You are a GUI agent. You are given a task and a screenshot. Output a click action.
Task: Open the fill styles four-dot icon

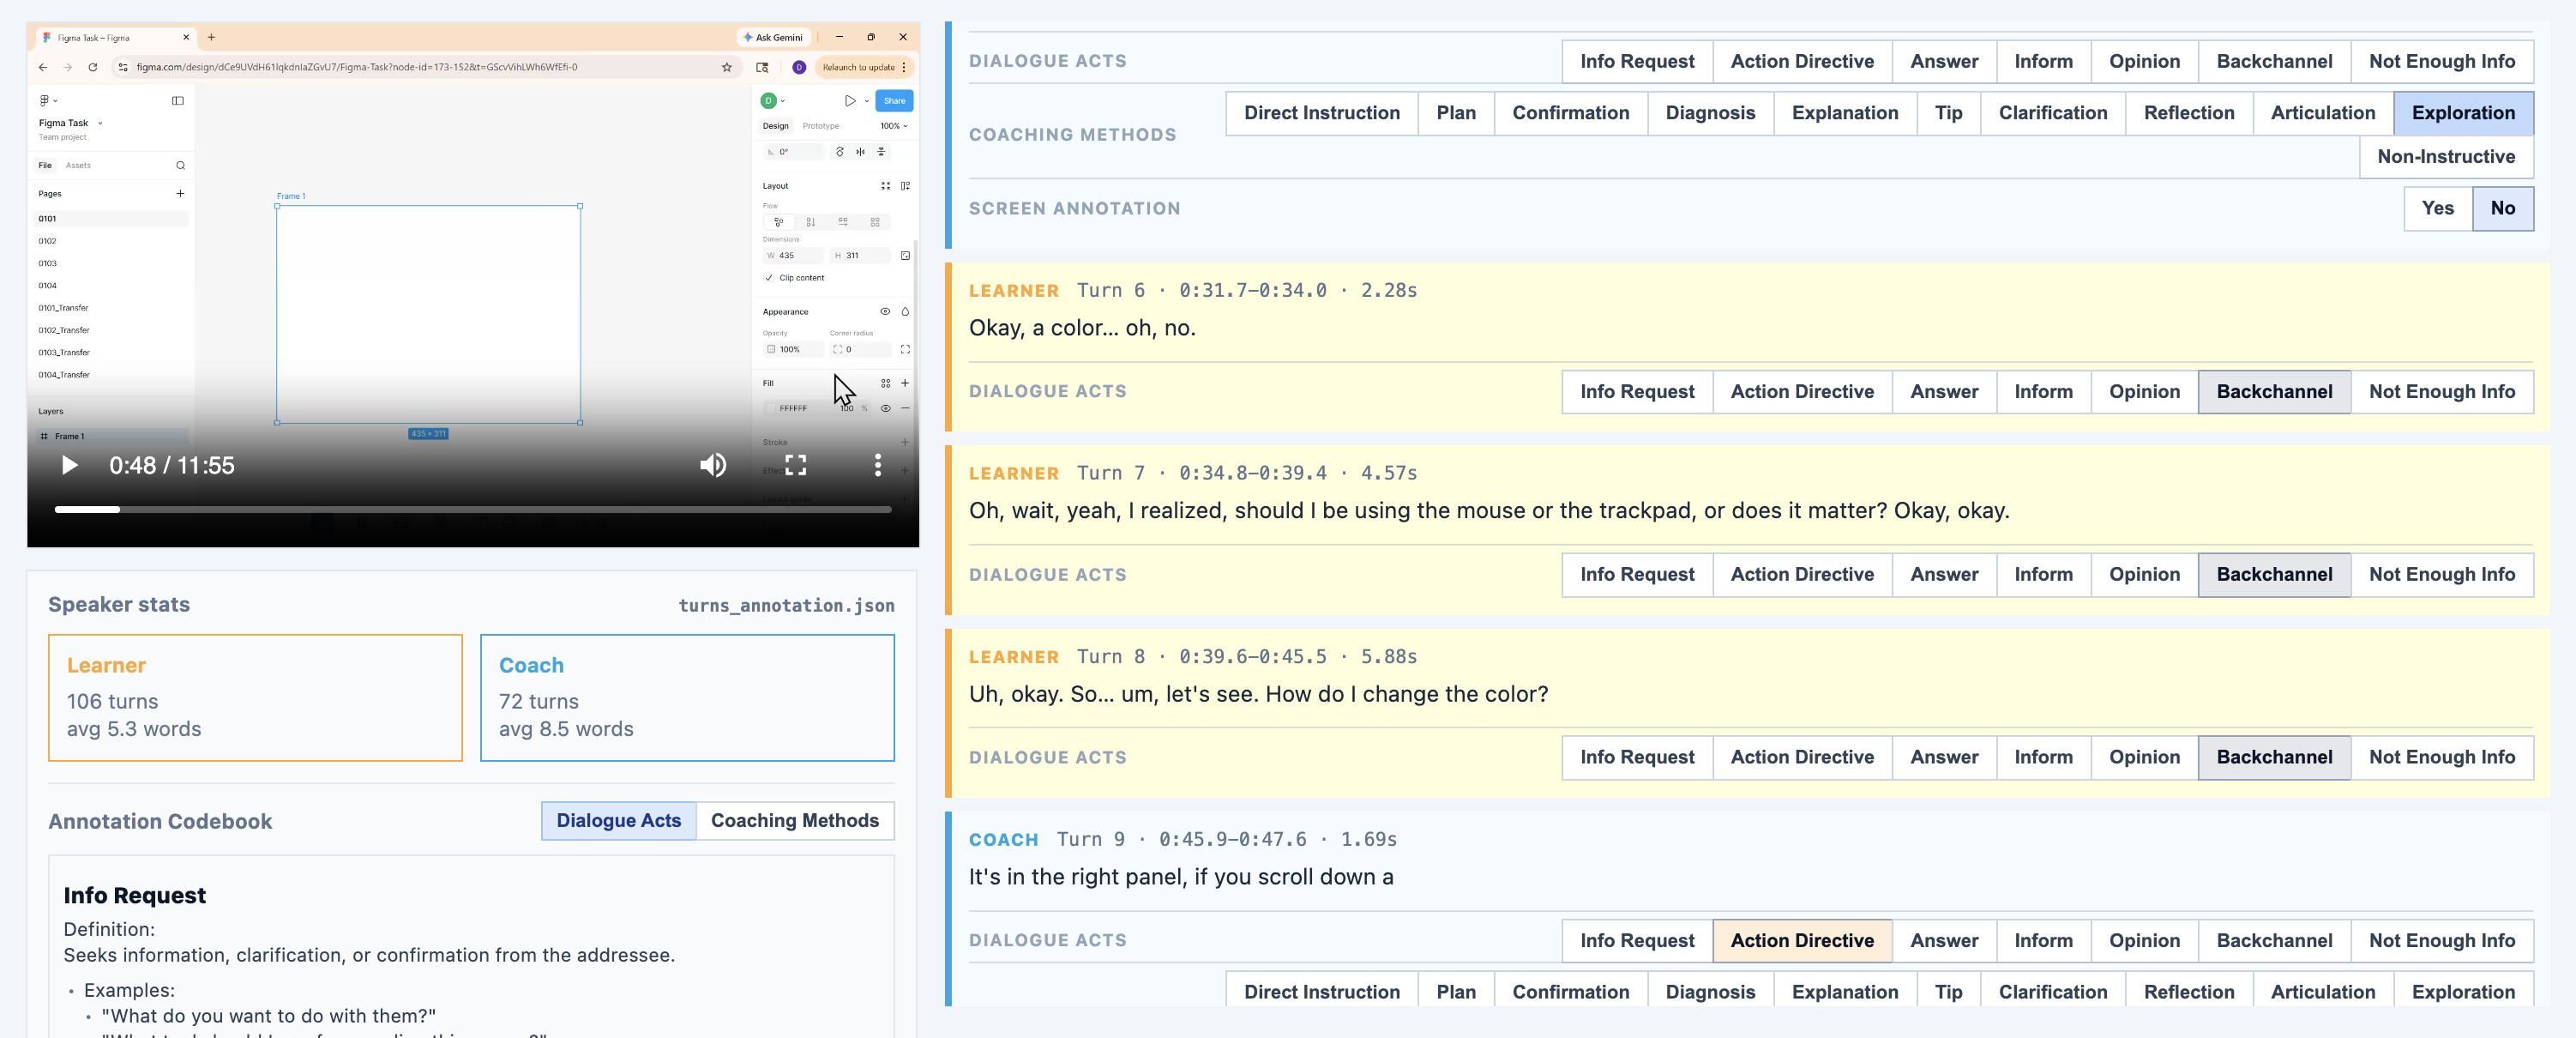coord(885,383)
